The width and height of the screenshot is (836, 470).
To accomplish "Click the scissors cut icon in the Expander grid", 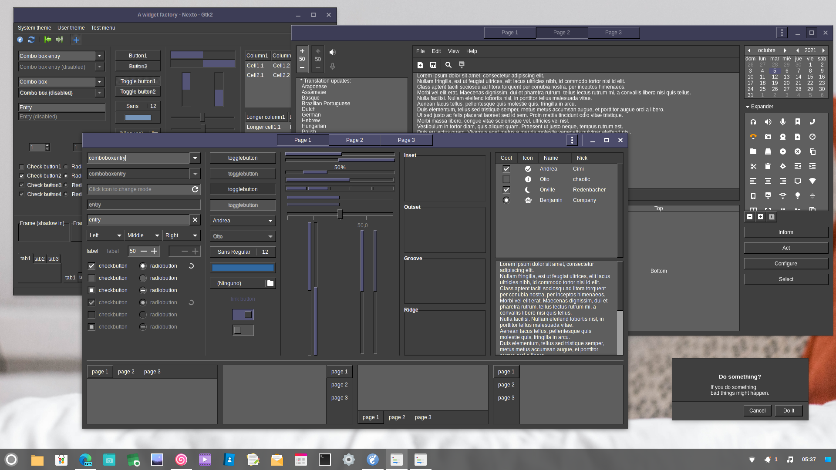I will point(753,166).
